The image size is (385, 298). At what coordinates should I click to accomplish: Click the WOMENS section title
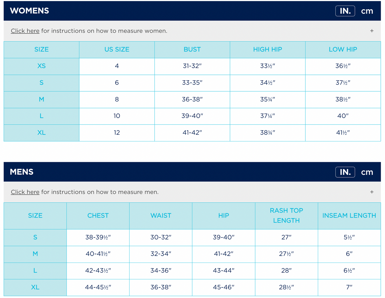point(29,11)
